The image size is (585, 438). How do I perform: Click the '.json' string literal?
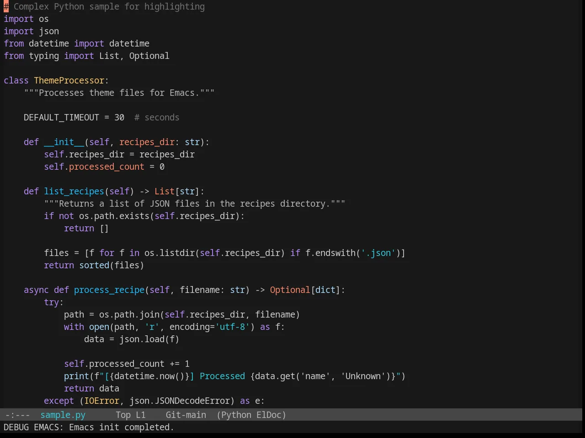tap(378, 253)
